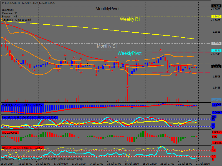Click the 1.3631 black price tag
This screenshot has height=166, width=222.
click(x=216, y=6)
